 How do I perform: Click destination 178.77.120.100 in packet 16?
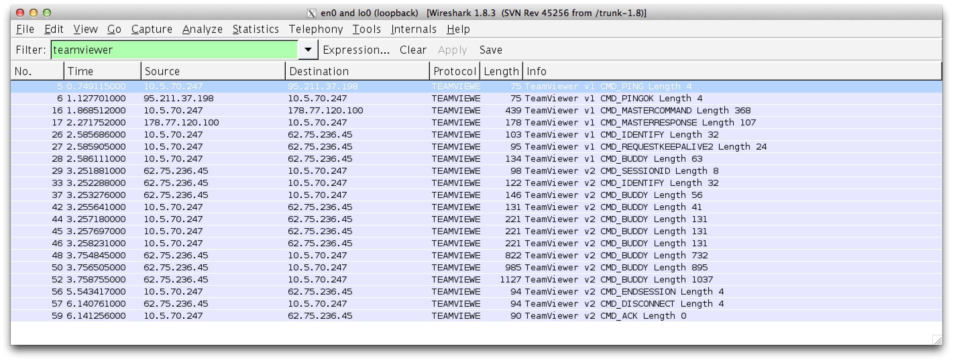pyautogui.click(x=325, y=110)
